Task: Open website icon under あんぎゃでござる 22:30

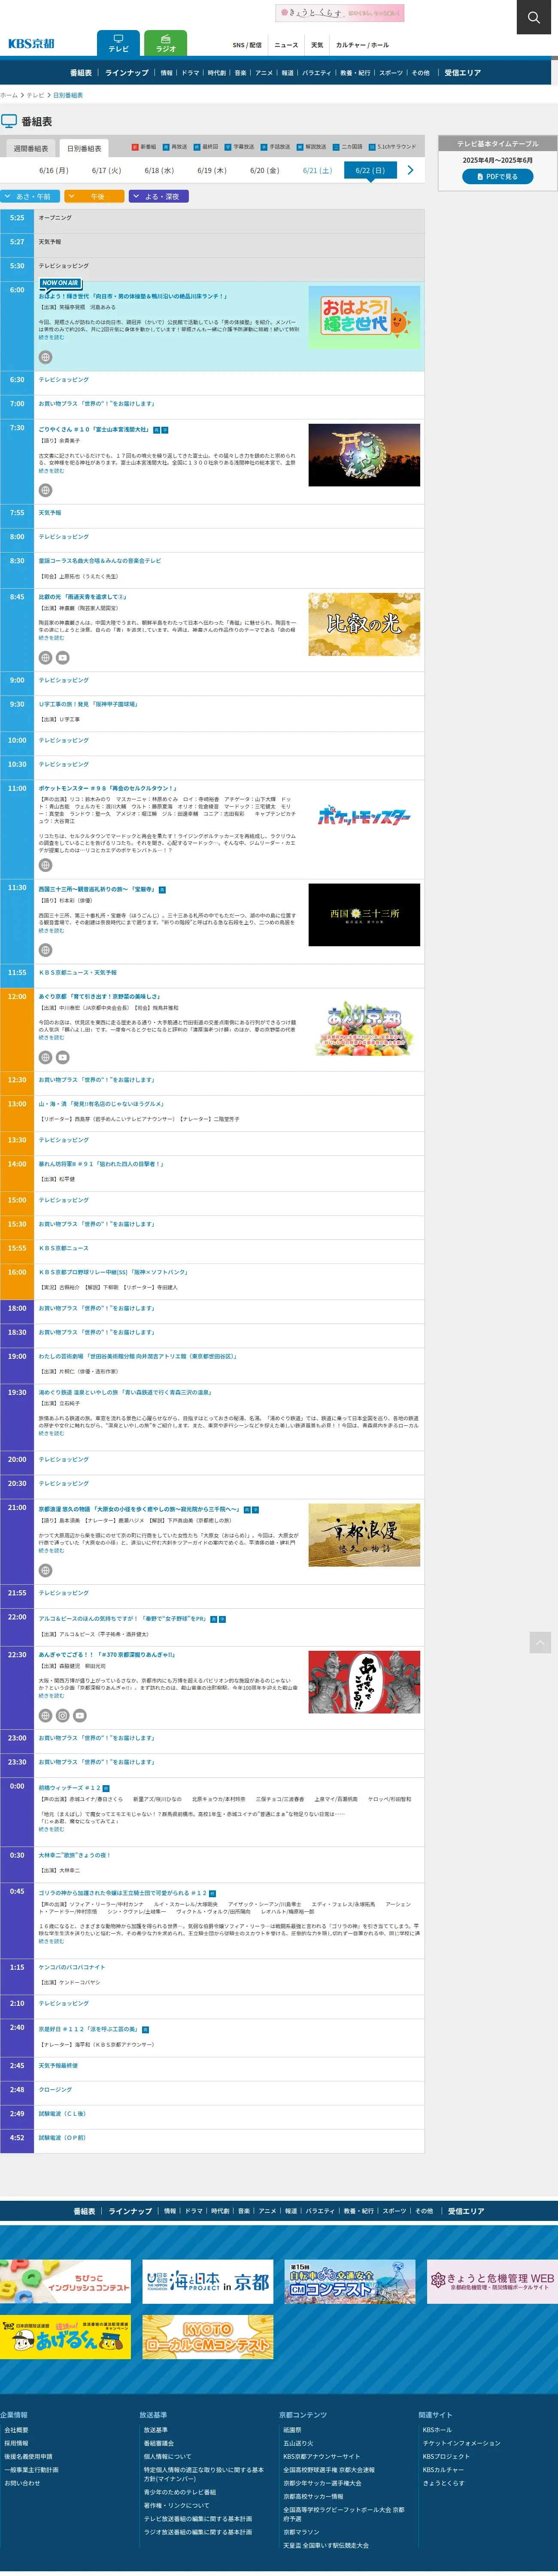Action: [45, 1715]
